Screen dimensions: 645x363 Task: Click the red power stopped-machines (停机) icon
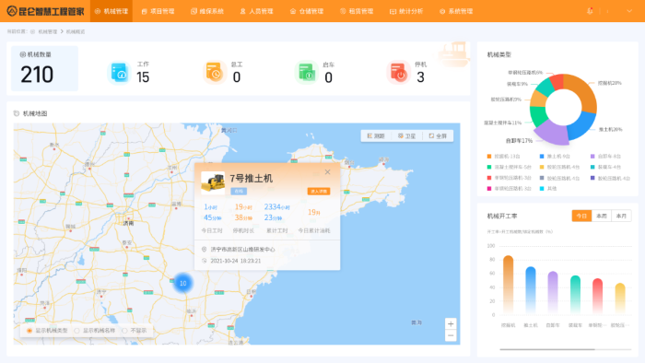pyautogui.click(x=398, y=73)
